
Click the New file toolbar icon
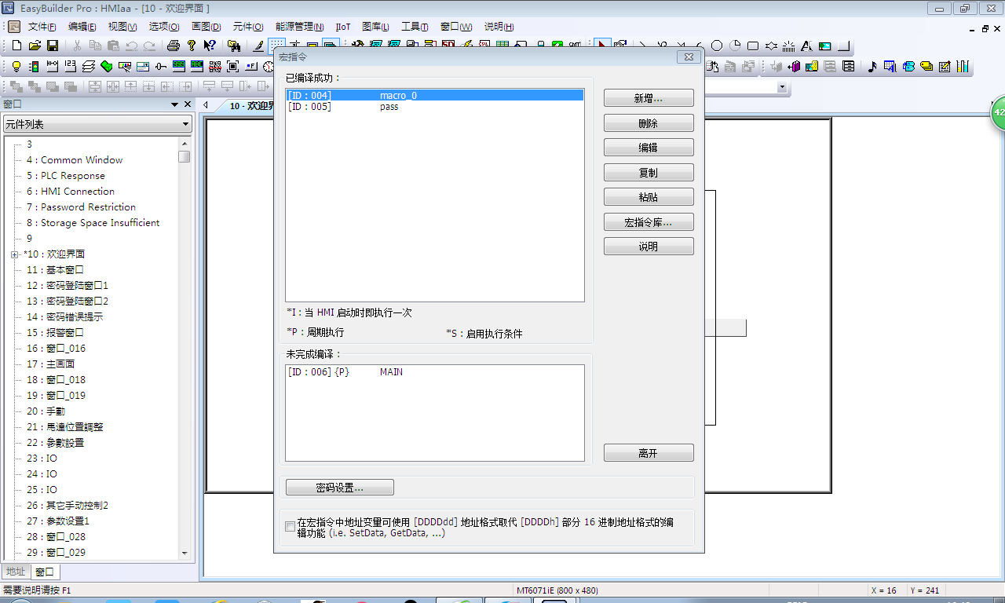tap(16, 46)
